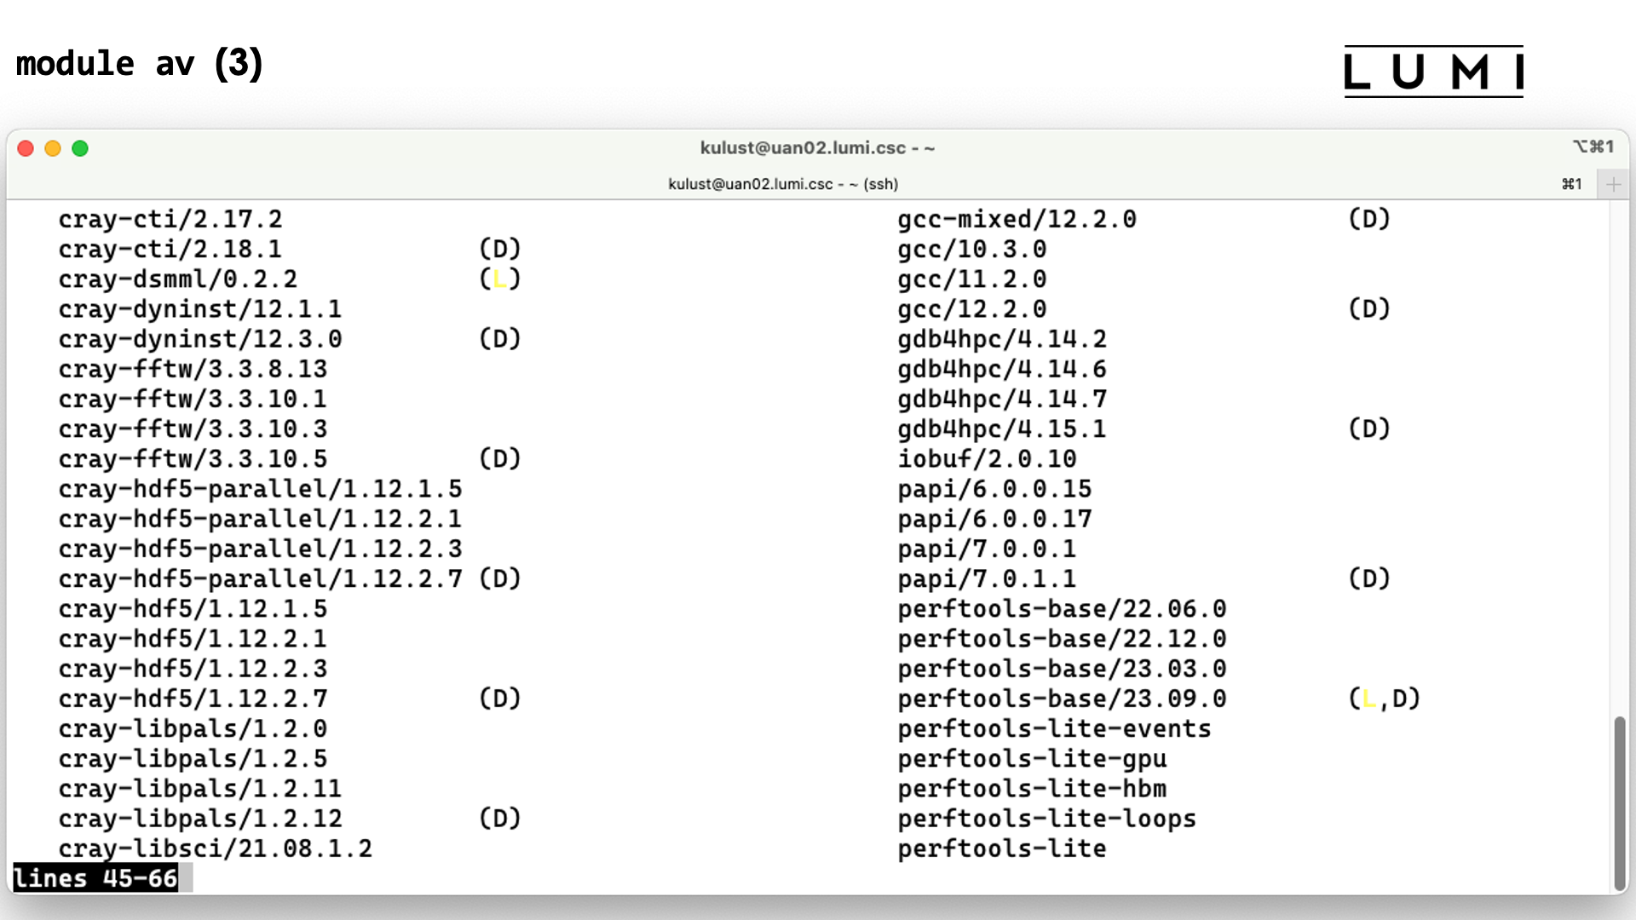Select text 'gdb4hpc/4.14.7'

pyautogui.click(x=1002, y=400)
